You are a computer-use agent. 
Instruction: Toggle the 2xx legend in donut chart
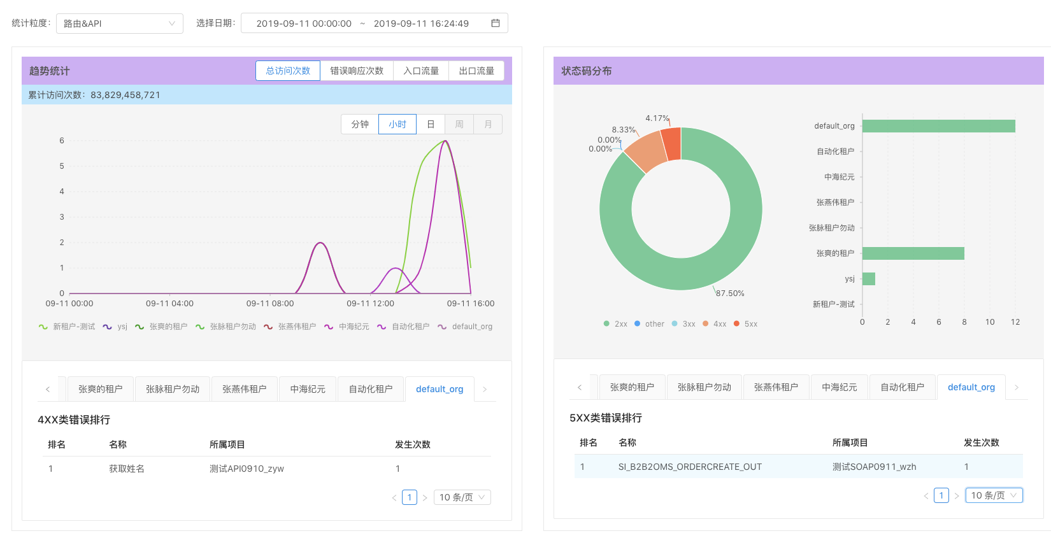click(x=615, y=324)
